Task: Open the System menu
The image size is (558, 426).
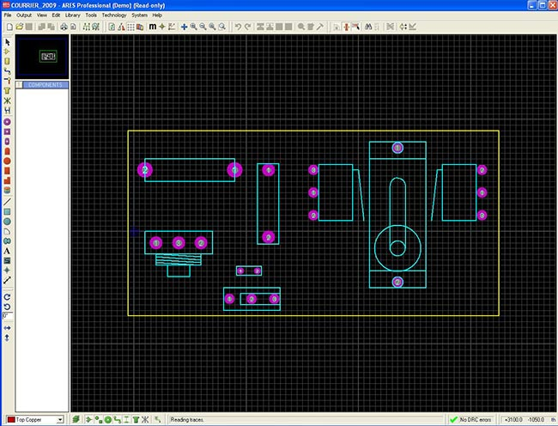Action: click(139, 15)
